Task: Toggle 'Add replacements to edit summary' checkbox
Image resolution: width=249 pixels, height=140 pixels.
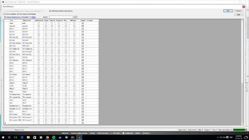Action: click(x=50, y=11)
